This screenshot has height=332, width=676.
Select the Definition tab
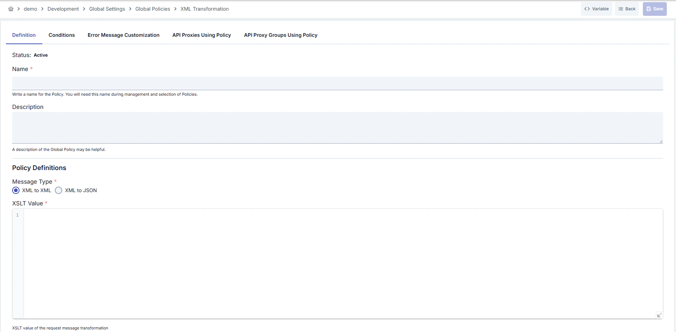point(24,35)
